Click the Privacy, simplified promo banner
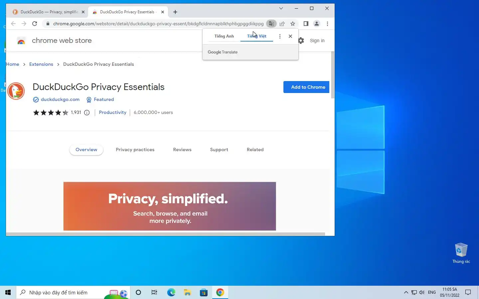The height and width of the screenshot is (299, 479). pyautogui.click(x=170, y=206)
